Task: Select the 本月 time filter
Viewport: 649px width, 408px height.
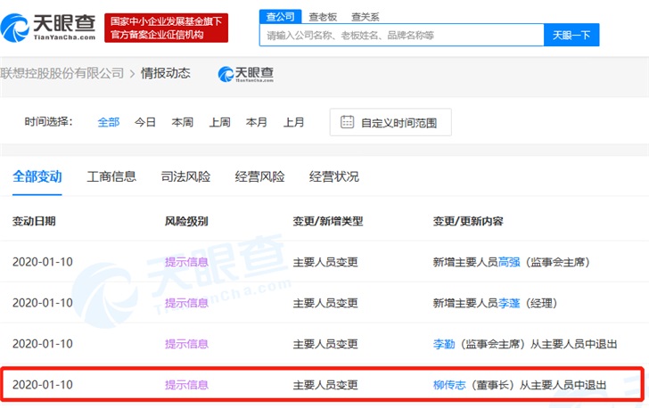Action: coord(257,122)
